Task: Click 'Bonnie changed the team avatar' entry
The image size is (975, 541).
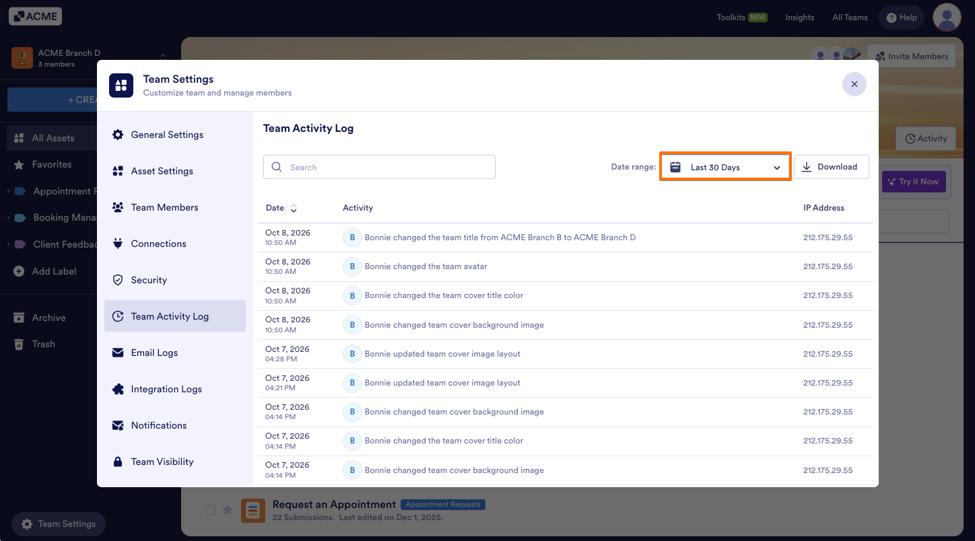Action: [426, 266]
